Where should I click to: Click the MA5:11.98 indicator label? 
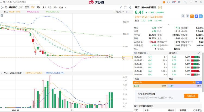(15, 12)
